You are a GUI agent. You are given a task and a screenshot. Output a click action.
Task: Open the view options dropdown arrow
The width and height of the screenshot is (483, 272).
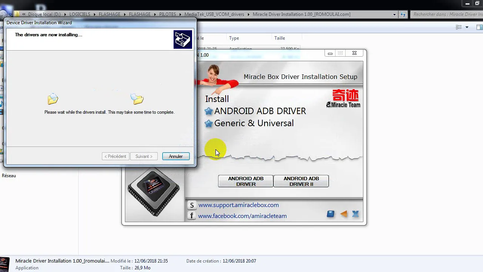coord(467,27)
